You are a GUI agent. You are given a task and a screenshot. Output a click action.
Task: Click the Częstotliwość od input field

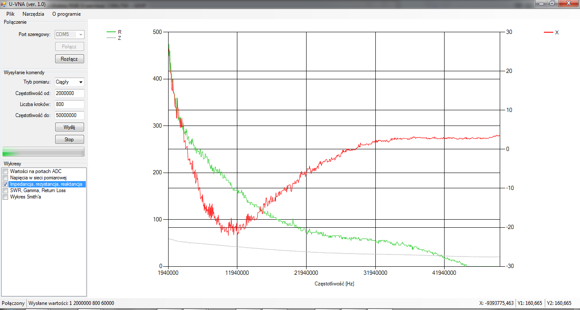pos(69,93)
